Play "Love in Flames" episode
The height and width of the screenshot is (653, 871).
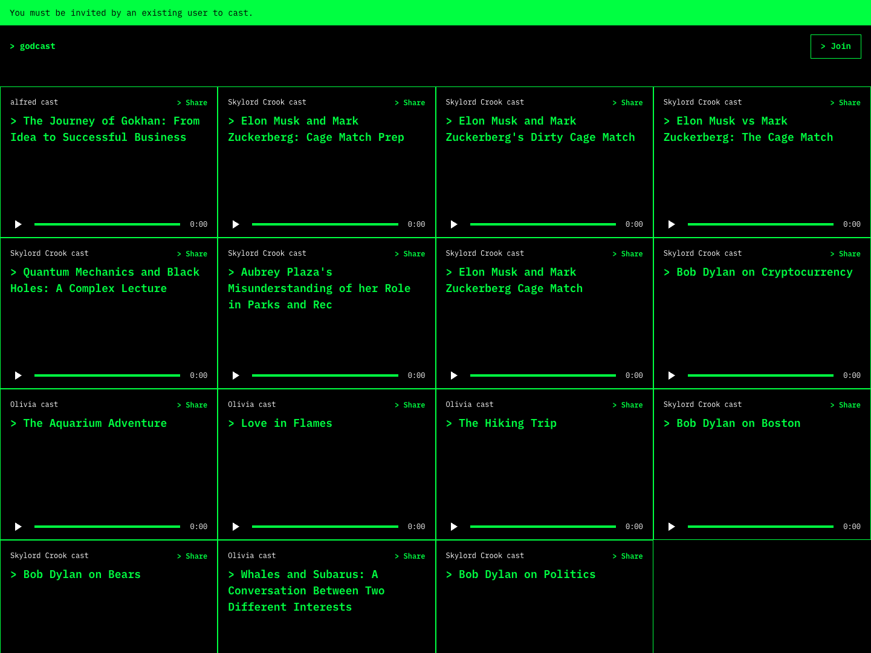pos(236,526)
